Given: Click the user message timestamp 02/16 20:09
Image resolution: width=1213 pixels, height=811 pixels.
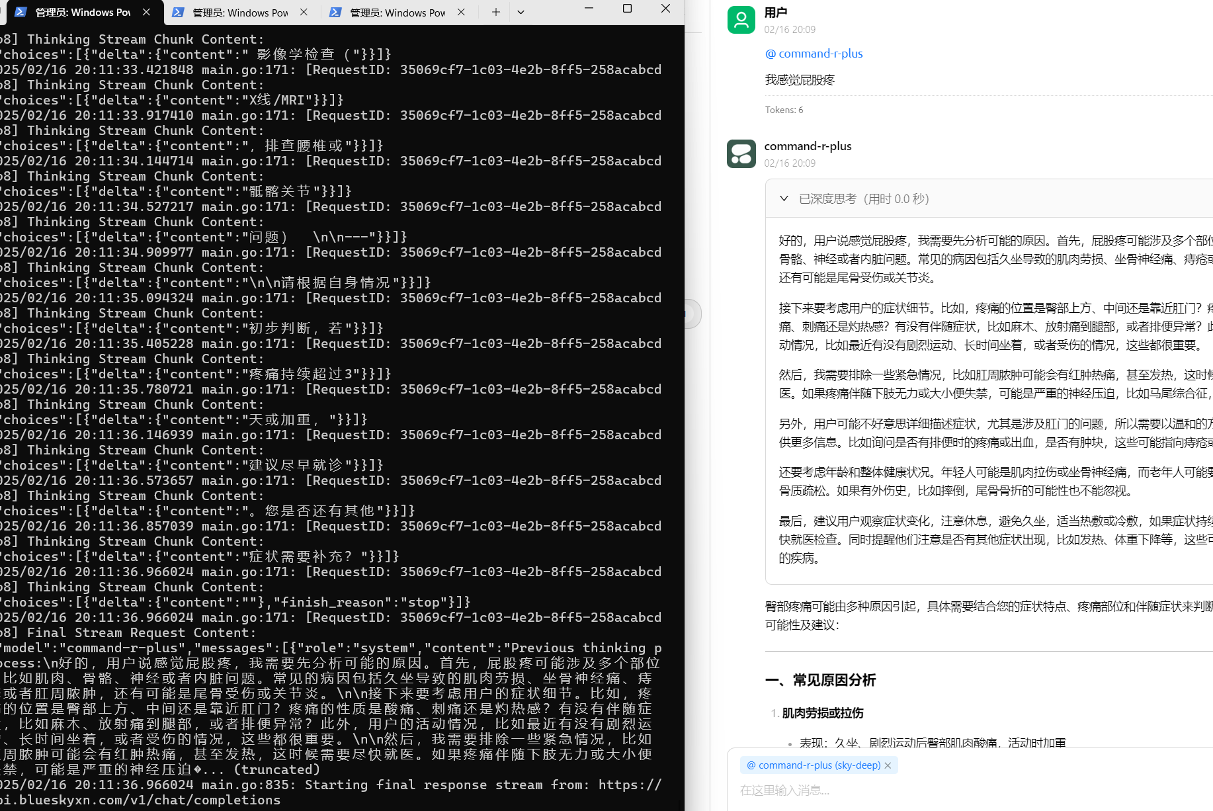Looking at the screenshot, I should click(x=790, y=30).
